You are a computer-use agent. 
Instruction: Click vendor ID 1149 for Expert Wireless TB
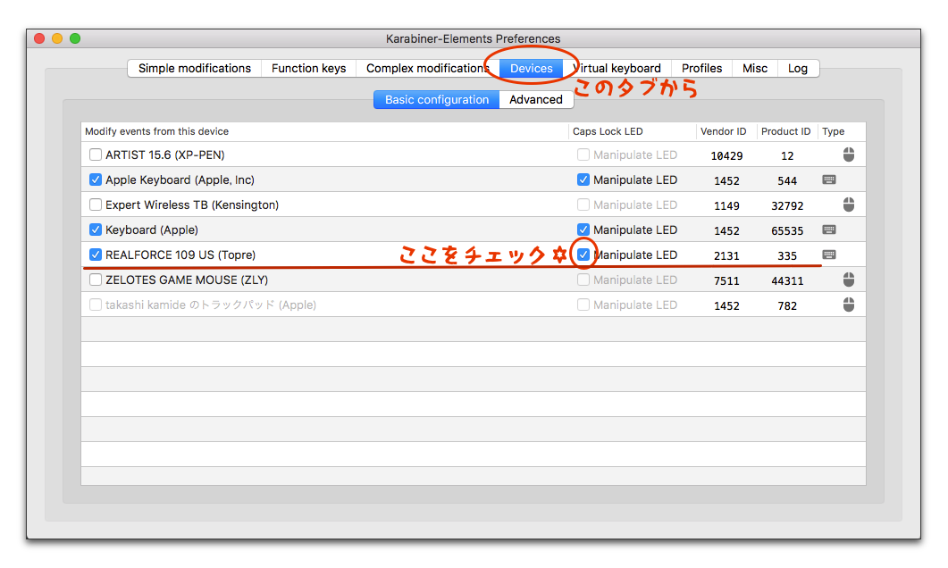coord(726,206)
